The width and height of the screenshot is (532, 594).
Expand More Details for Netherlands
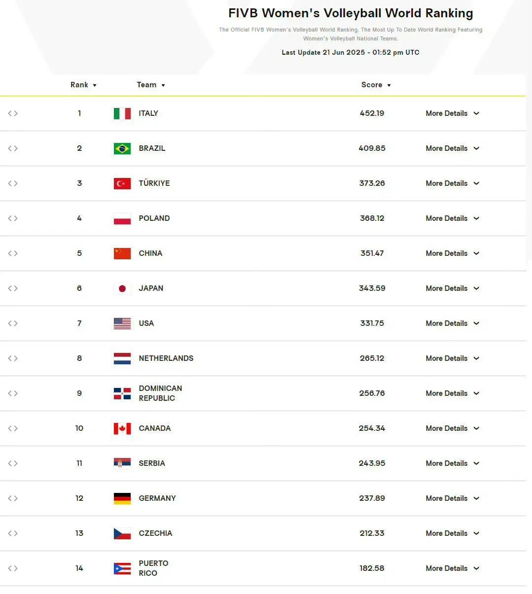pyautogui.click(x=453, y=358)
